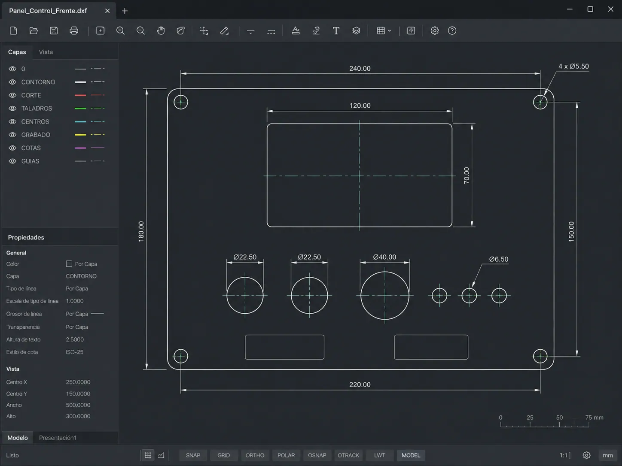
Task: Toggle GRID mode in status bar
Action: click(x=223, y=455)
